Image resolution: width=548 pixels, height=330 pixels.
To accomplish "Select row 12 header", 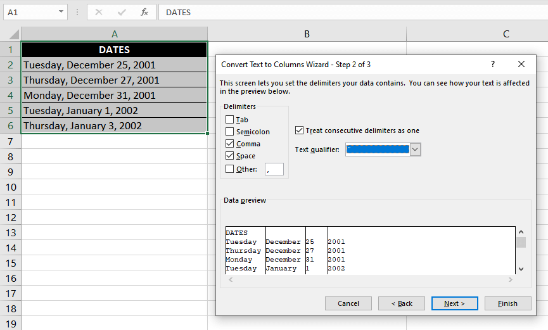I will [x=11, y=217].
